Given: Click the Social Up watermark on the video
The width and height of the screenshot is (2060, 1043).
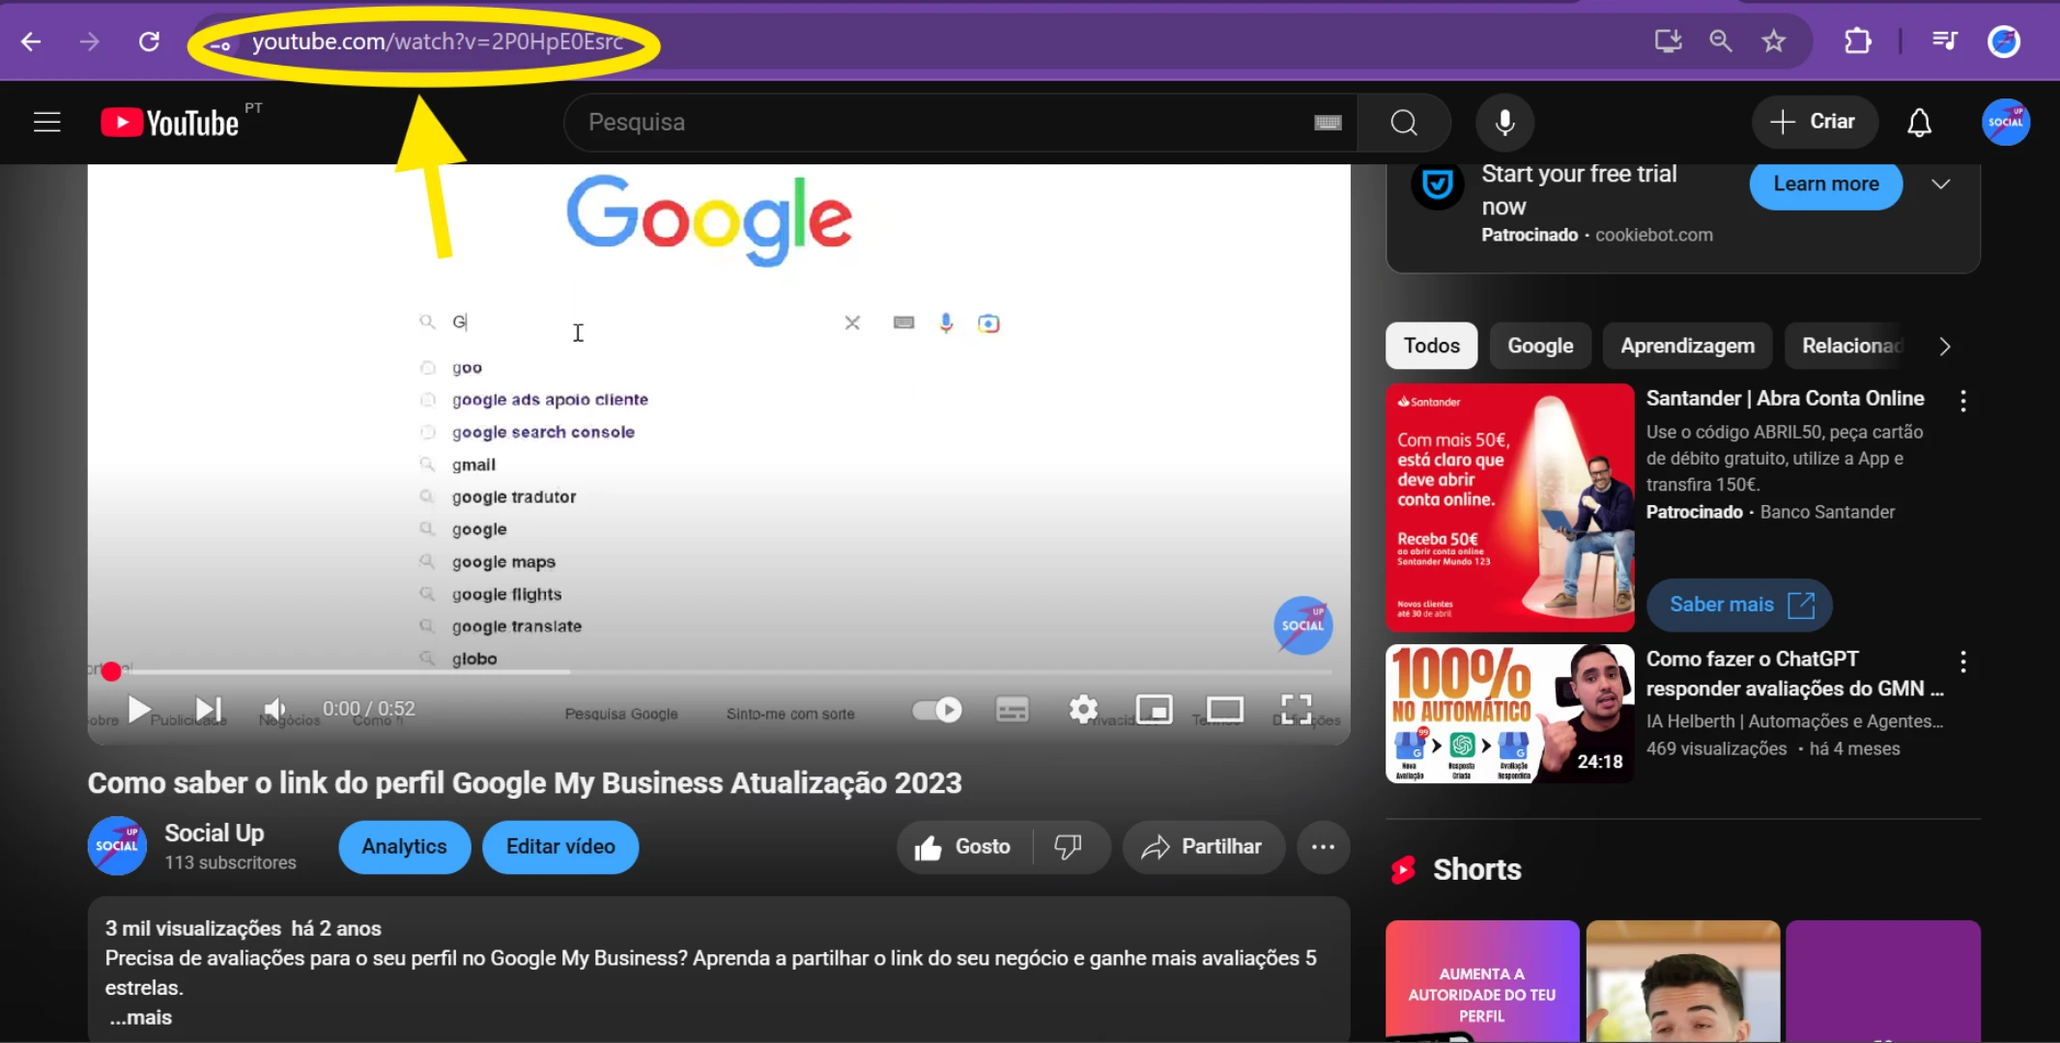Looking at the screenshot, I should [x=1302, y=626].
